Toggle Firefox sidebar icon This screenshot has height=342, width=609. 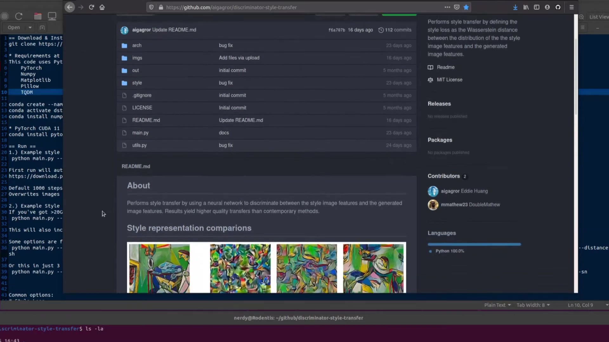(x=537, y=7)
